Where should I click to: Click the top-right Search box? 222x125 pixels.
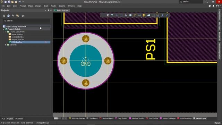(191, 2)
